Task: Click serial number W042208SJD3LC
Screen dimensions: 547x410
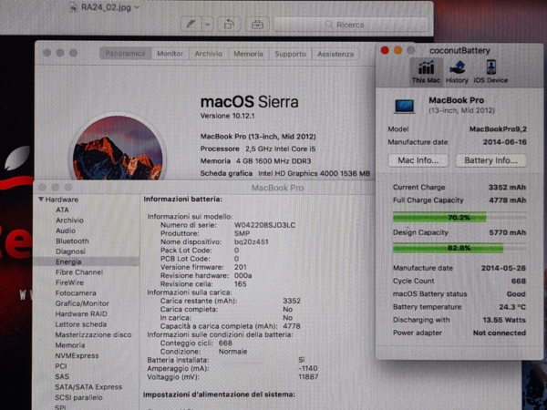Action: point(264,225)
